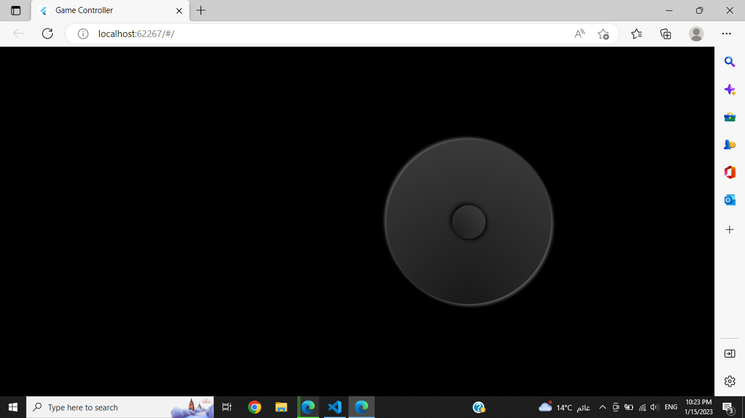This screenshot has width=745, height=418.
Task: Refresh the Game Controller page
Action: [x=47, y=33]
